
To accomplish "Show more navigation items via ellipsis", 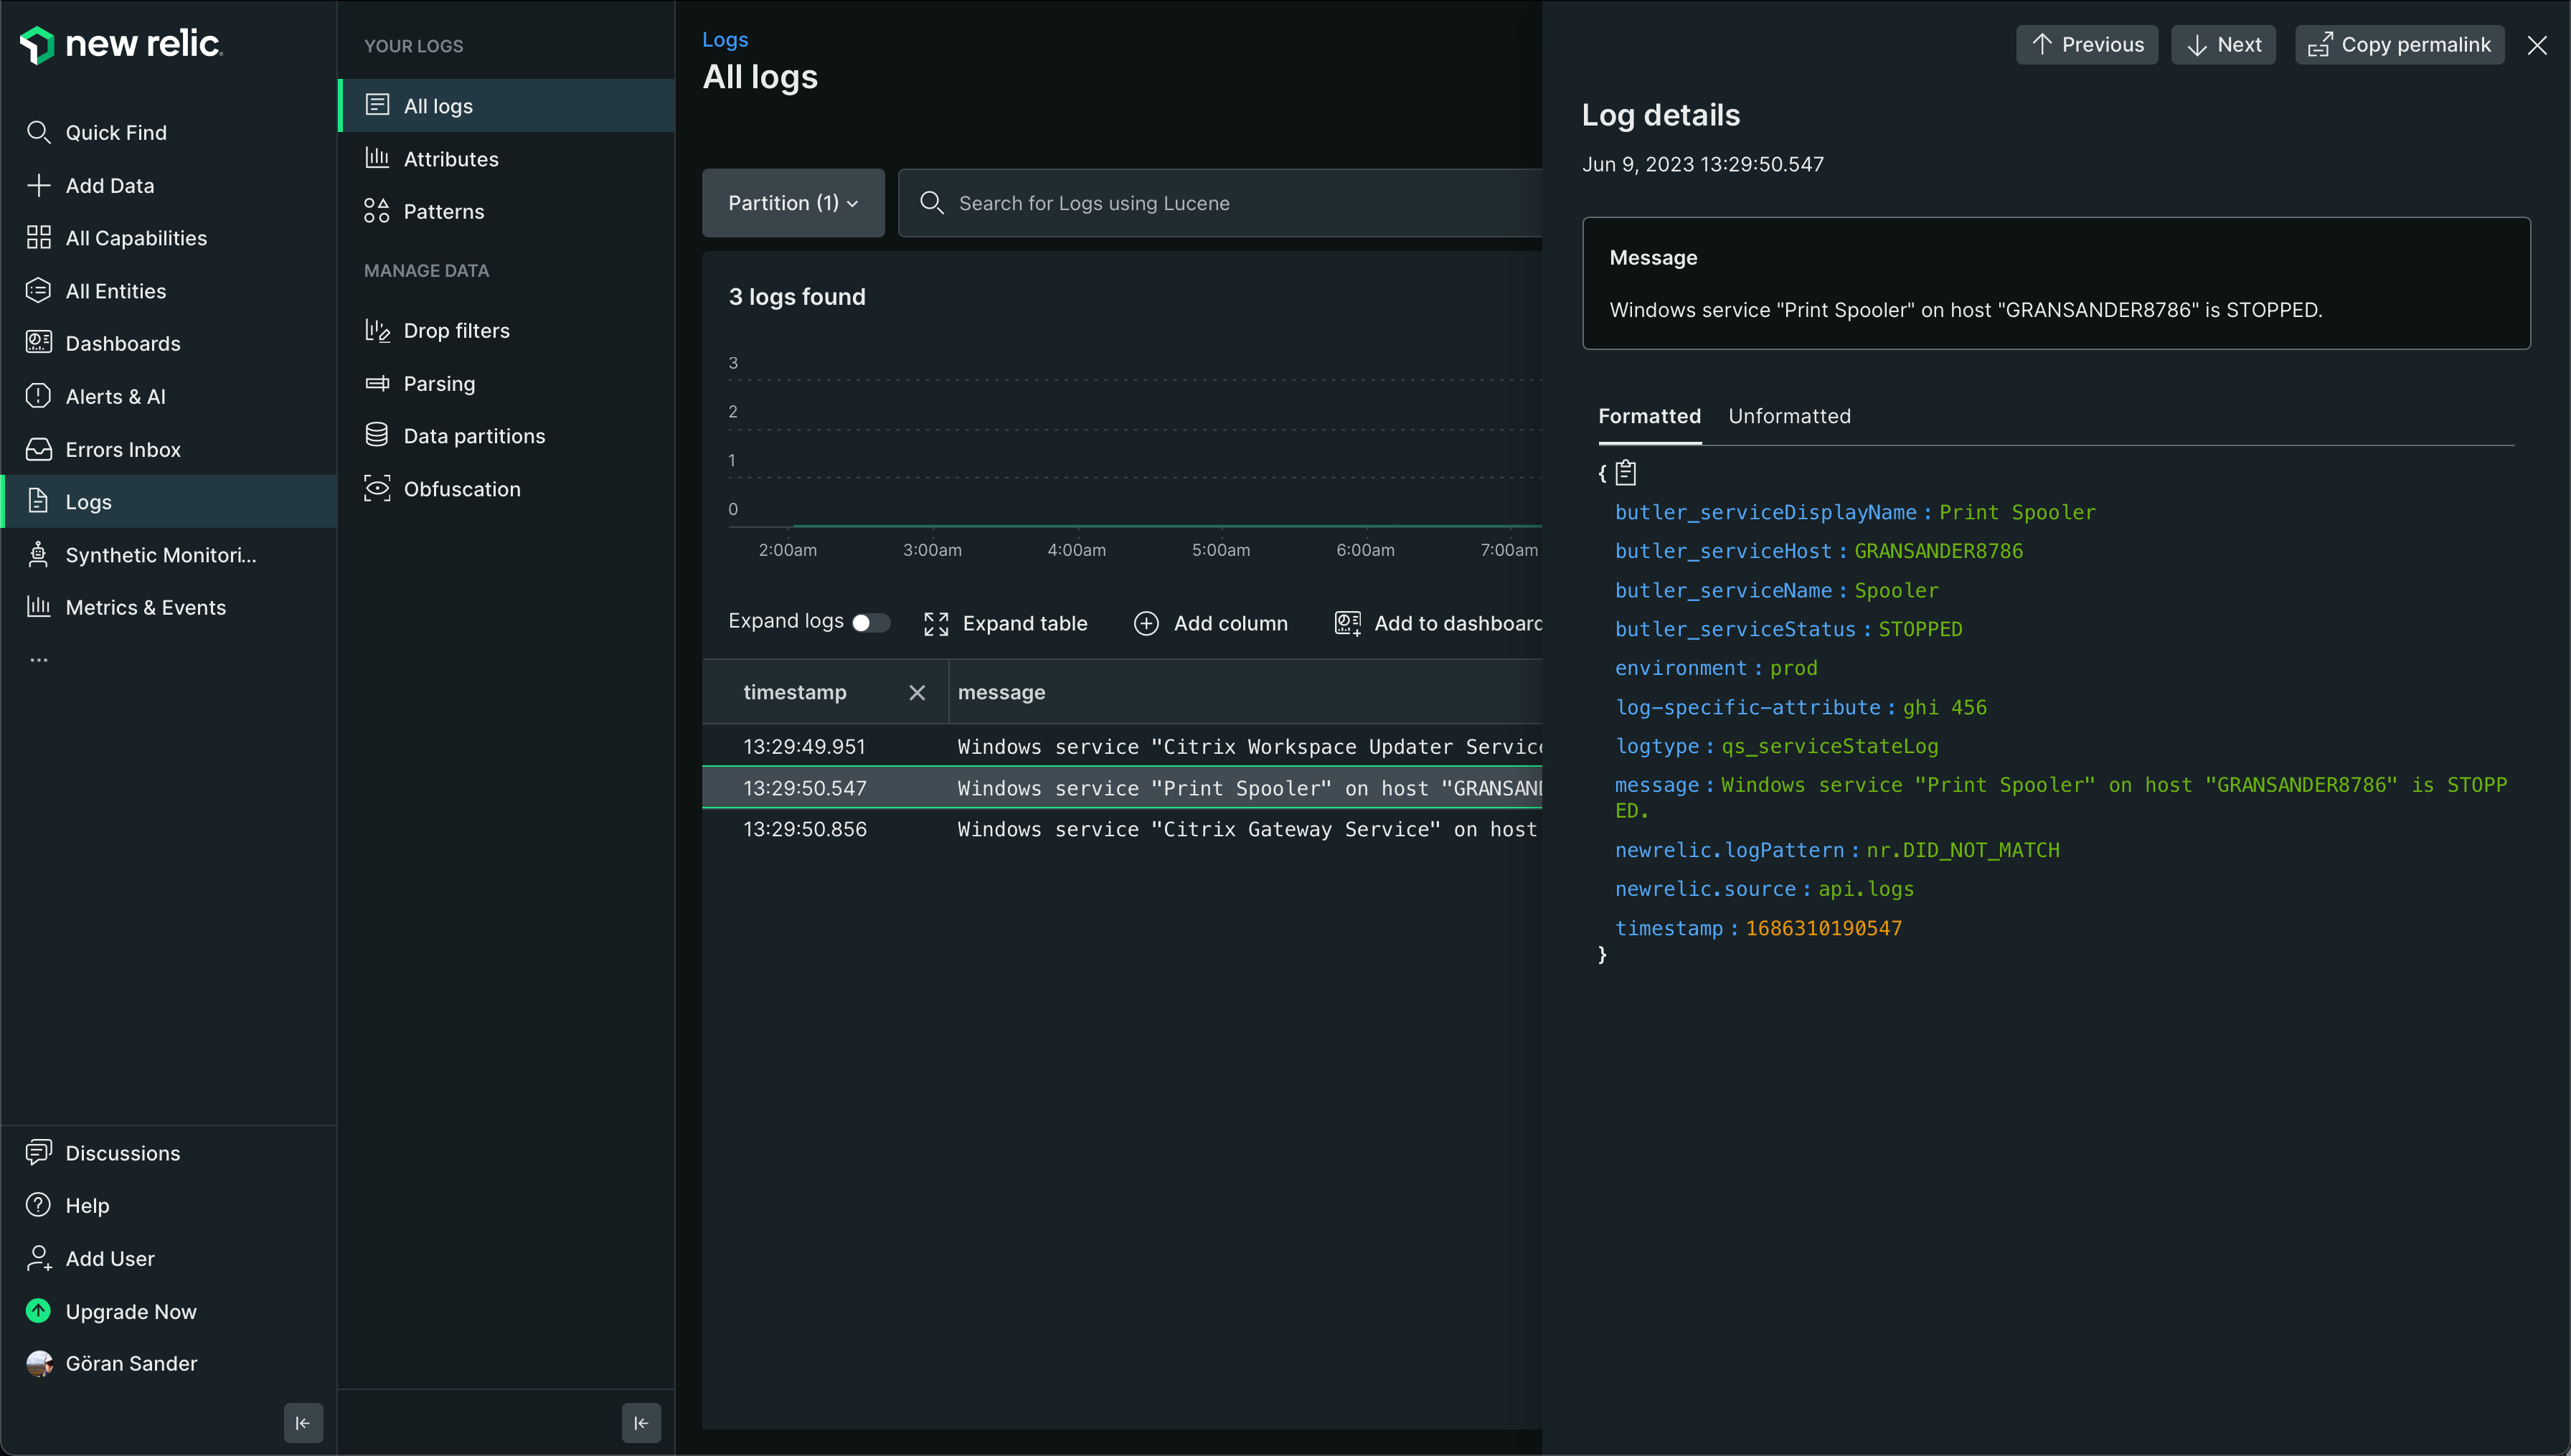I will (38, 660).
